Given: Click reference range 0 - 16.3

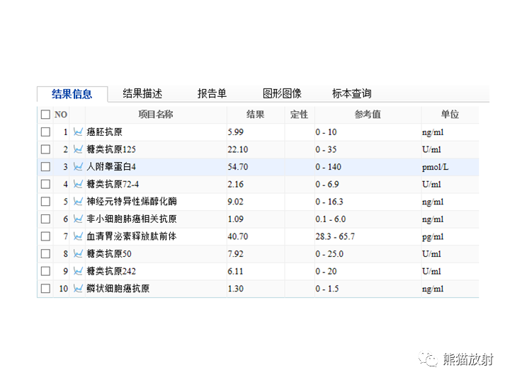Looking at the screenshot, I should pos(329,202).
